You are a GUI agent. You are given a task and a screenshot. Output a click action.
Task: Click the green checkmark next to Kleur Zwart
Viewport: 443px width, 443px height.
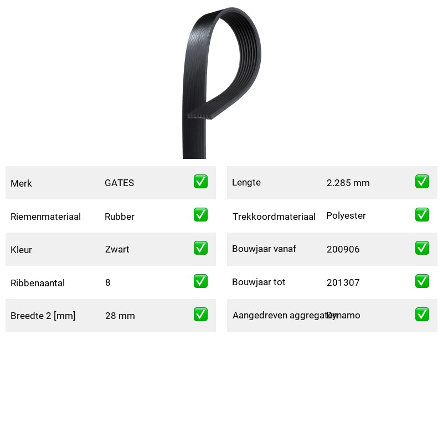pyautogui.click(x=200, y=248)
